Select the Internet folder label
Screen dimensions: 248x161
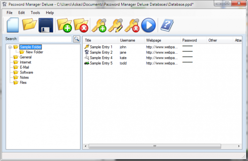(x=25, y=62)
